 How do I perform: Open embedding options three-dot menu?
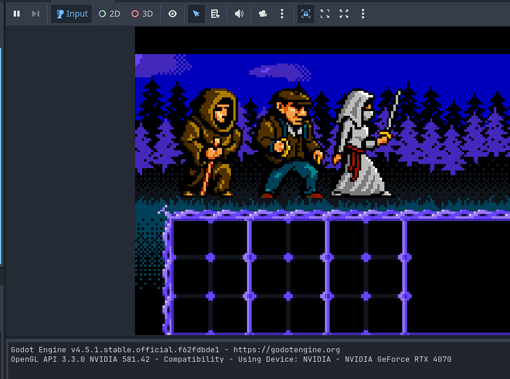363,14
